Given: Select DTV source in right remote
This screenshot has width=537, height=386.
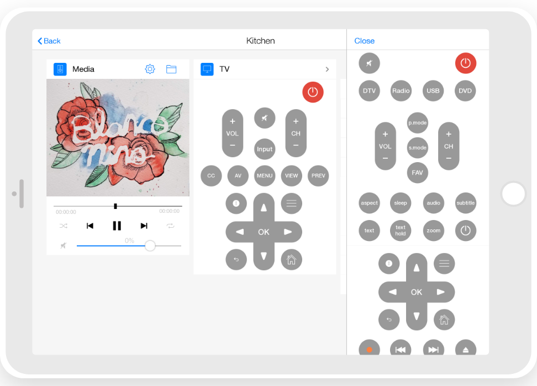Looking at the screenshot, I should (369, 91).
